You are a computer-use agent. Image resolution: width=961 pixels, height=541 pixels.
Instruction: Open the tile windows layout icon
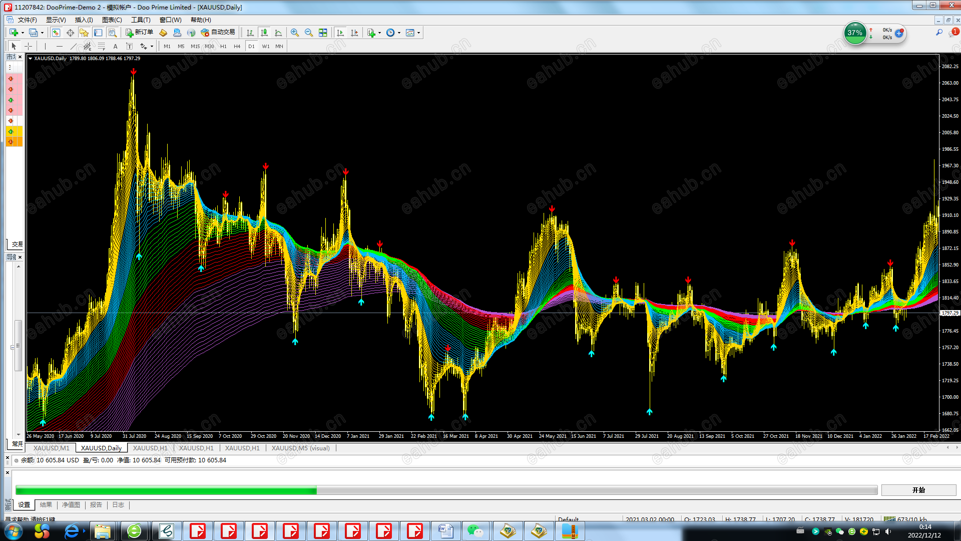[x=323, y=33]
